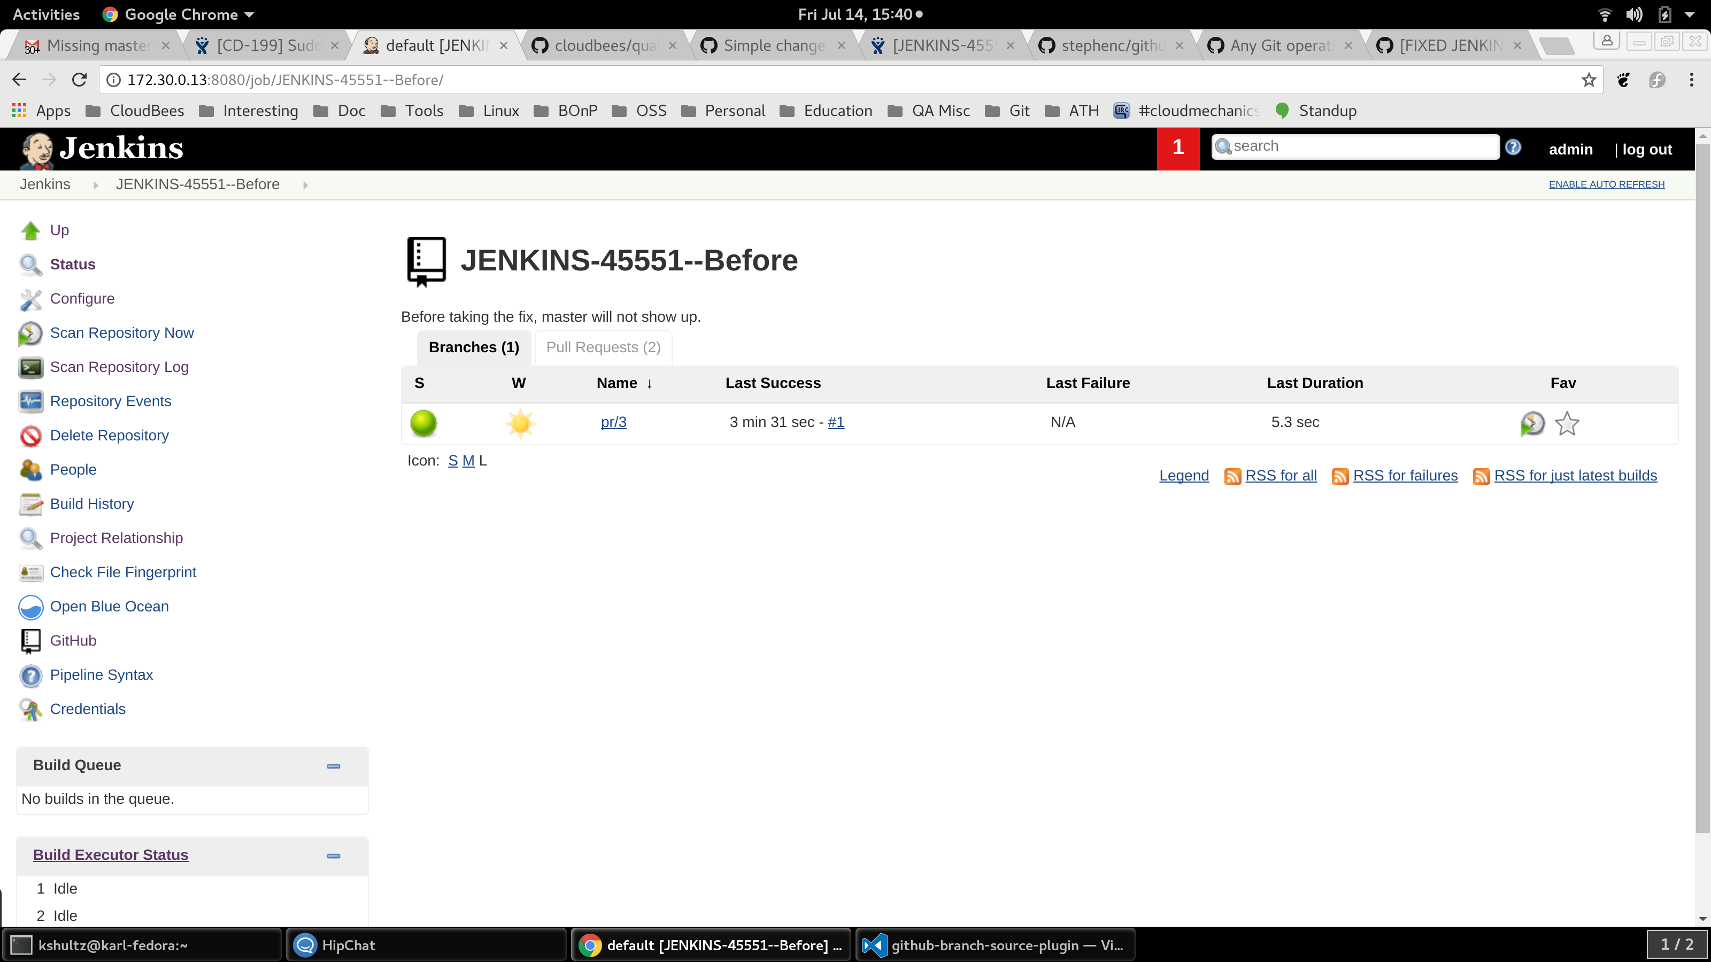Viewport: 1711px width, 962px height.
Task: Select the Branches (1) tab
Action: (474, 347)
